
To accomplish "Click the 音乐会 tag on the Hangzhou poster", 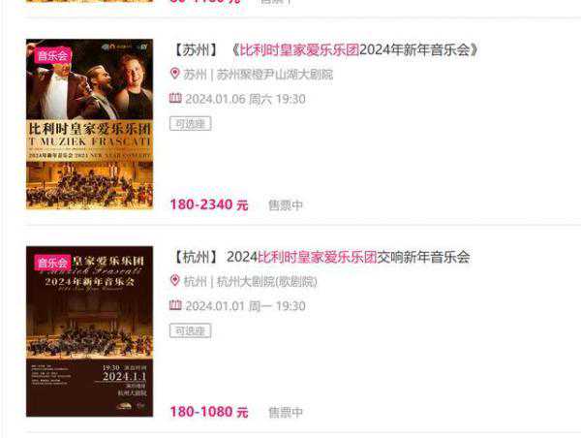I will [52, 263].
